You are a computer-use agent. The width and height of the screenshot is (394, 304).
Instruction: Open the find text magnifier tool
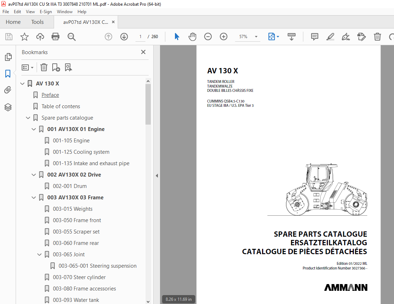point(71,37)
